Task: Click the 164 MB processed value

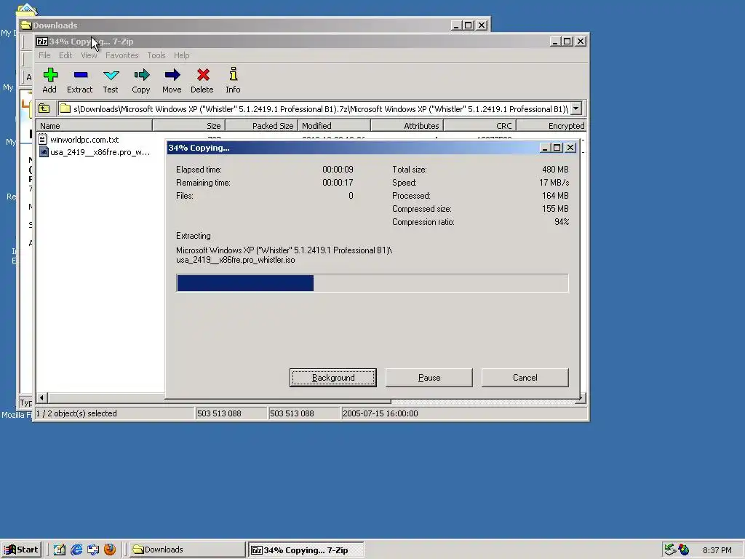Action: coord(555,195)
